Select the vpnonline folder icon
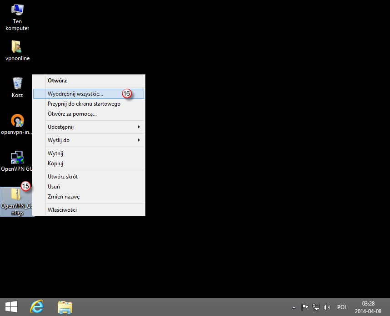Viewport: 390px width, 316px height. click(x=17, y=50)
